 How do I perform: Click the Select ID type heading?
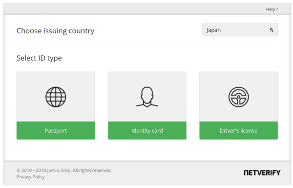39,58
